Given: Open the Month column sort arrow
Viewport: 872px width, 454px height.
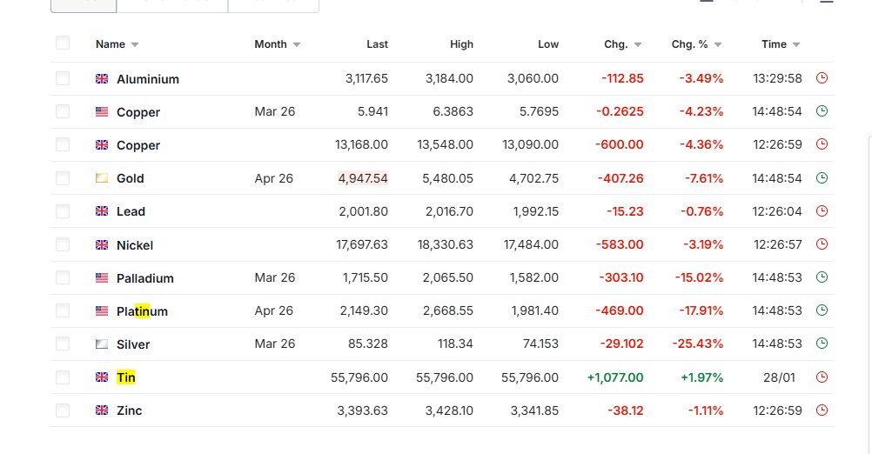Looking at the screenshot, I should click(x=297, y=45).
